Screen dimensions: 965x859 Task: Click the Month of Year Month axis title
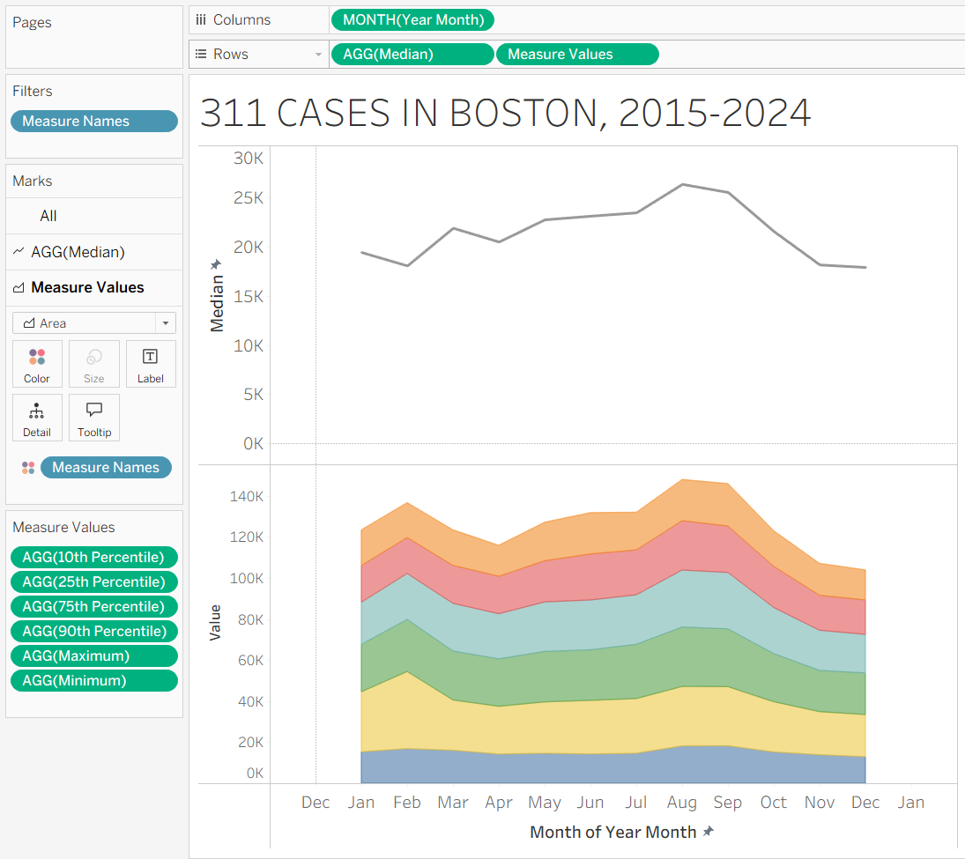[x=613, y=832]
